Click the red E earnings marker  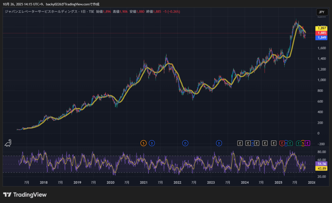282,143
